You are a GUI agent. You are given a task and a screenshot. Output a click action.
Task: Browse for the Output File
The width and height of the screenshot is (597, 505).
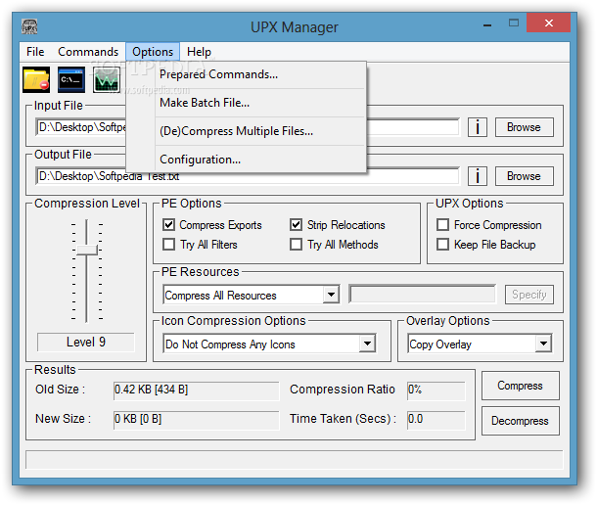(525, 176)
